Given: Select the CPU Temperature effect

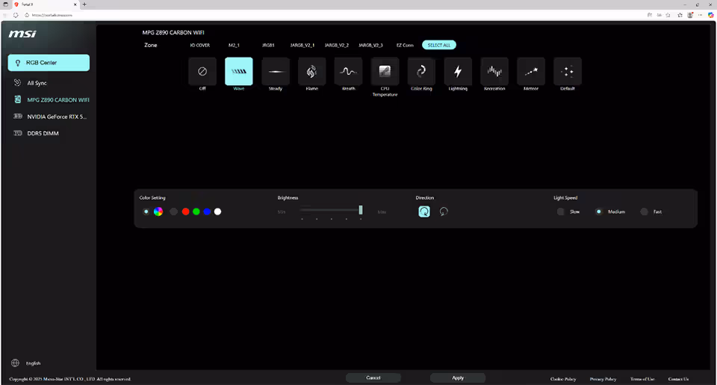Looking at the screenshot, I should coord(385,72).
